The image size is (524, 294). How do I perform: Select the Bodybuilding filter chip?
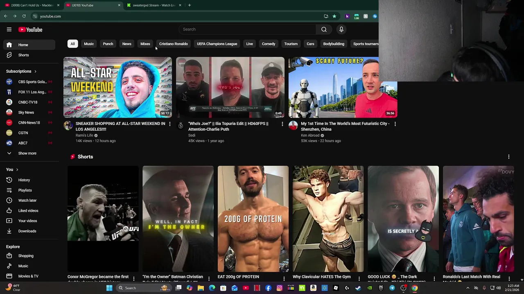point(334,44)
